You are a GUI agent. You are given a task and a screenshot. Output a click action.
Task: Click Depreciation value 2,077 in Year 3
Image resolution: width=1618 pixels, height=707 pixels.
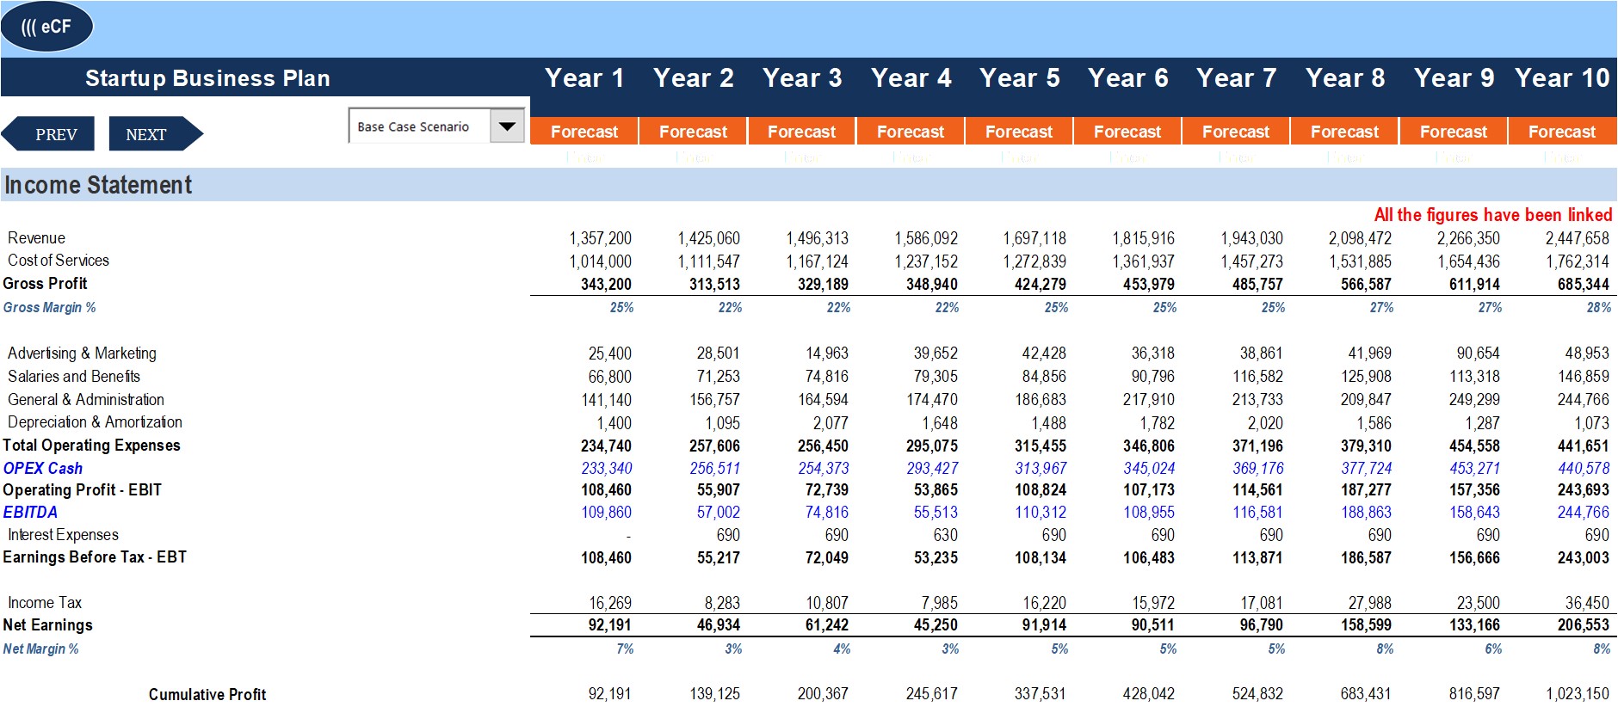831,423
